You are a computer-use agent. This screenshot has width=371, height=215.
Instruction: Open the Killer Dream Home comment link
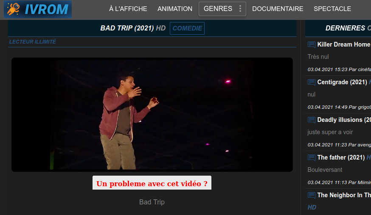344,44
